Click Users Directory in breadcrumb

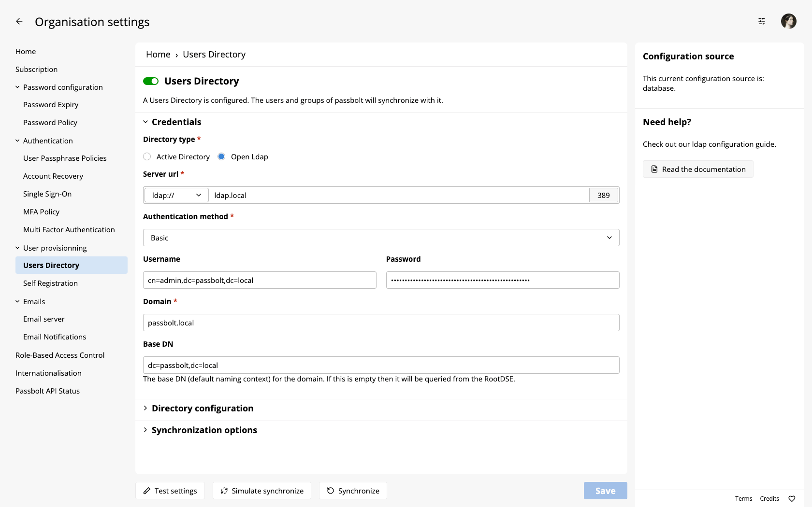click(214, 55)
